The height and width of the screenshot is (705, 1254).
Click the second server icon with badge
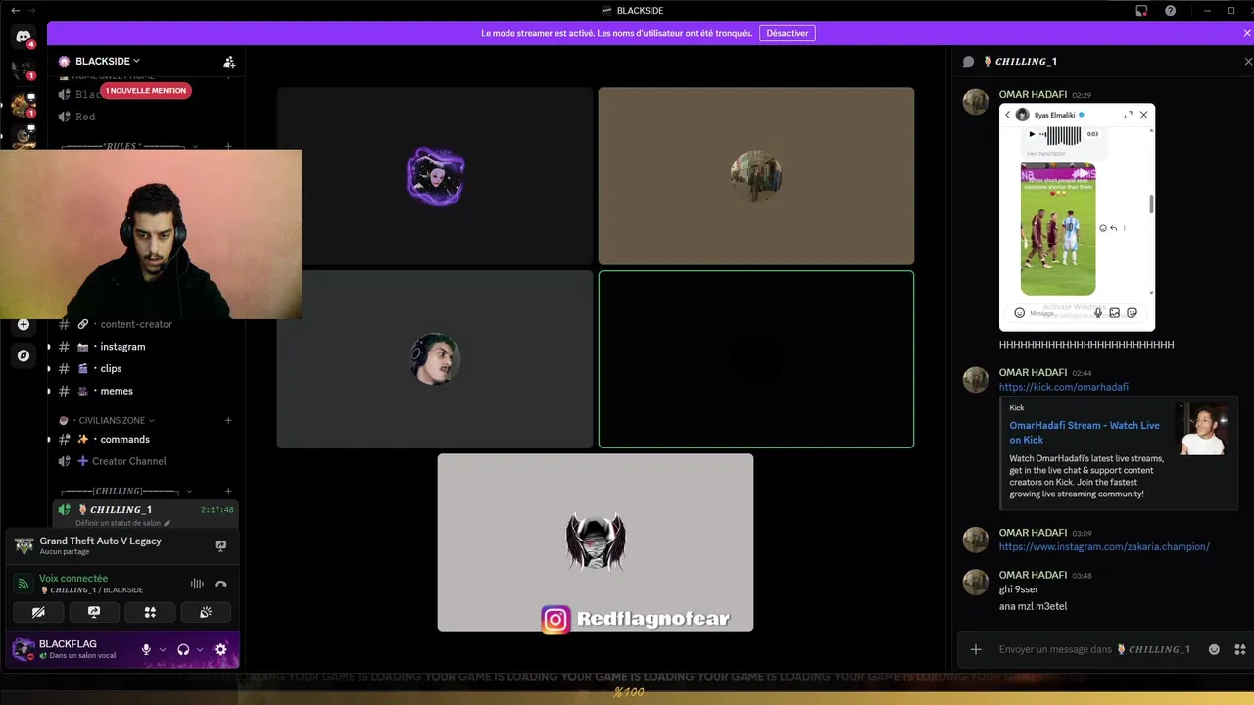(x=23, y=70)
